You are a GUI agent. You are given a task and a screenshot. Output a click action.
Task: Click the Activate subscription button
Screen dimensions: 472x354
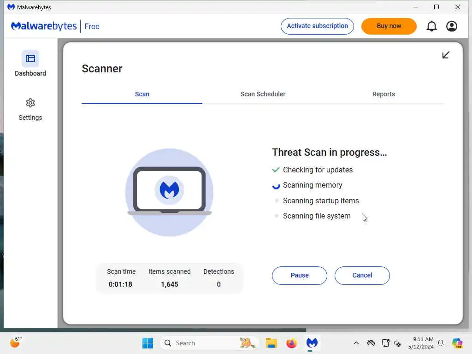coord(317,26)
